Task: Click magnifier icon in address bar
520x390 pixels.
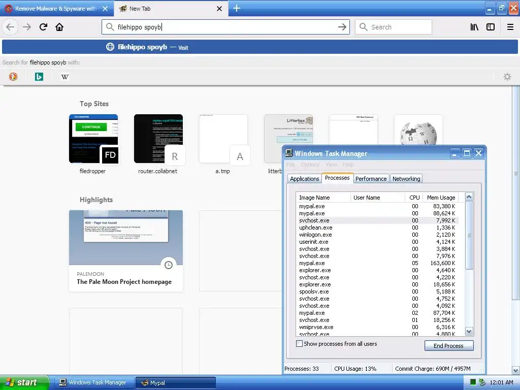Action: (x=110, y=27)
